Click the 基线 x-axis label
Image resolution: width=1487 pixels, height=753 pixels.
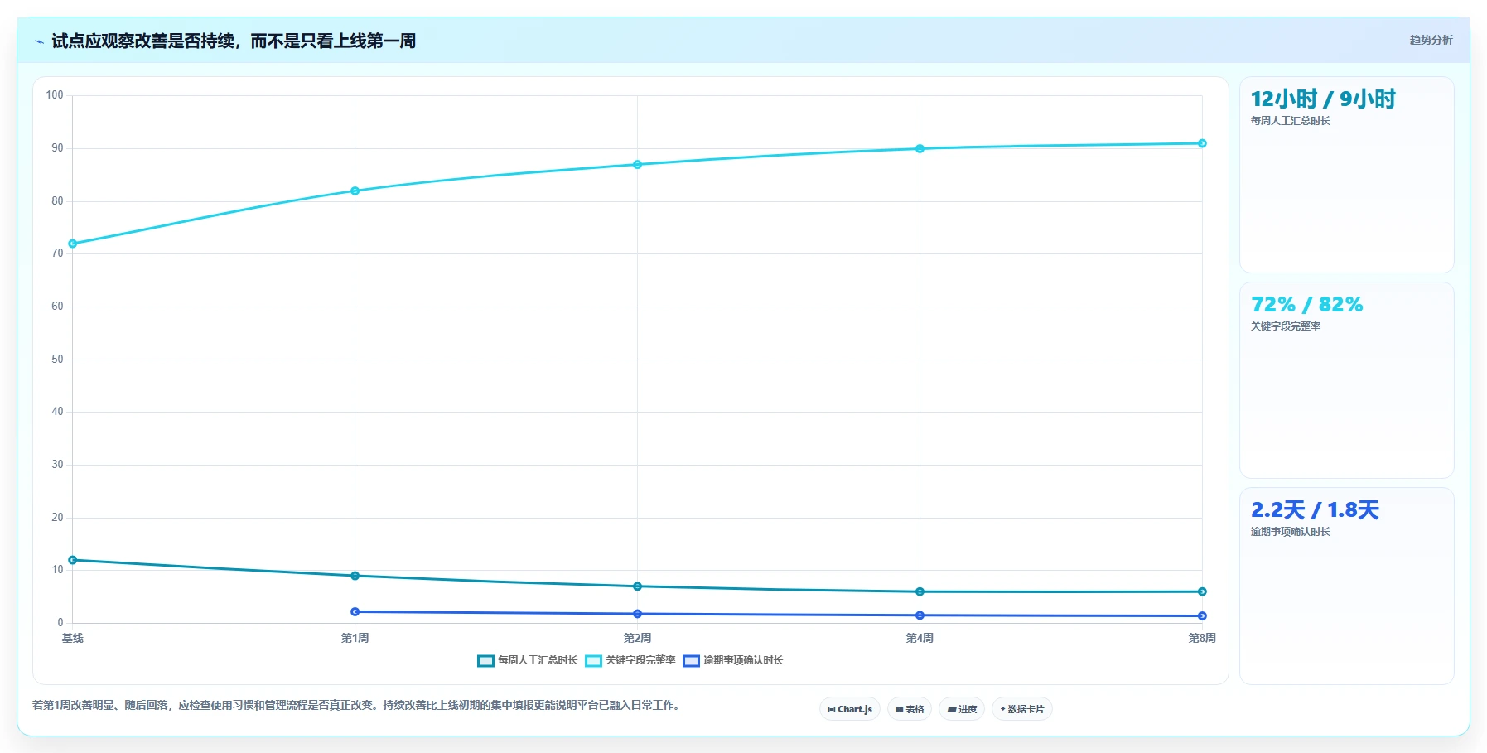(x=73, y=638)
